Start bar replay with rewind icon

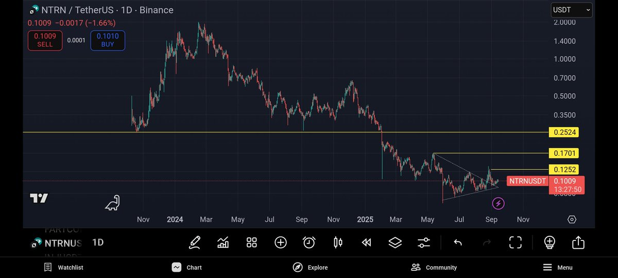pos(366,242)
